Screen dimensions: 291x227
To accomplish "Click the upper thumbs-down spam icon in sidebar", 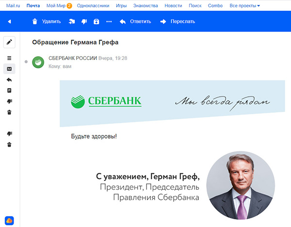I will tap(10, 101).
